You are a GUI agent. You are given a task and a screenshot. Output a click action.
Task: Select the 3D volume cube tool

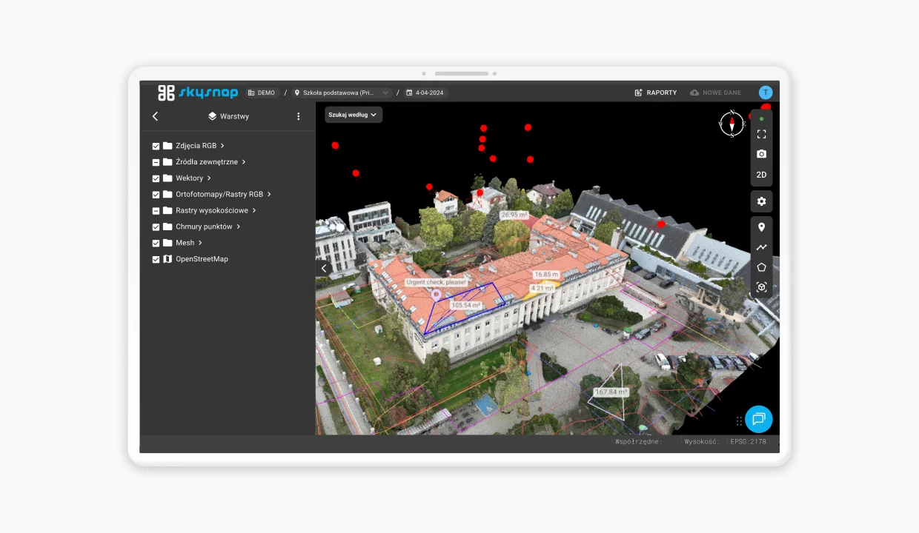point(761,287)
